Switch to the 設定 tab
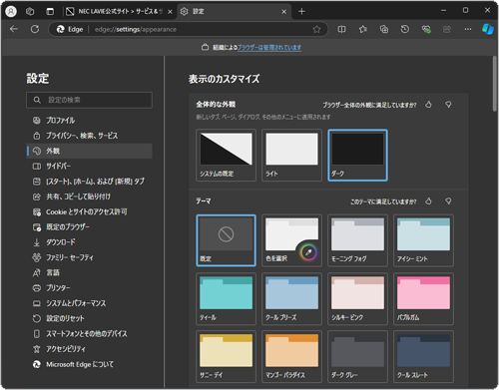 pos(235,12)
